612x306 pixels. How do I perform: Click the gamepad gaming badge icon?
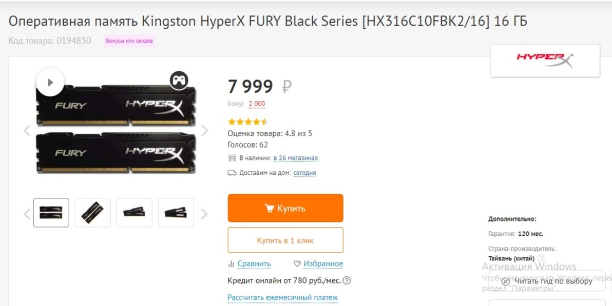179,80
